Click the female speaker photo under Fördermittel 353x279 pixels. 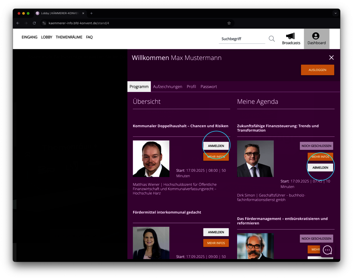pos(151,243)
